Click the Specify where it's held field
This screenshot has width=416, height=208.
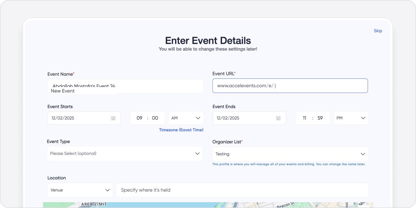pyautogui.click(x=242, y=190)
